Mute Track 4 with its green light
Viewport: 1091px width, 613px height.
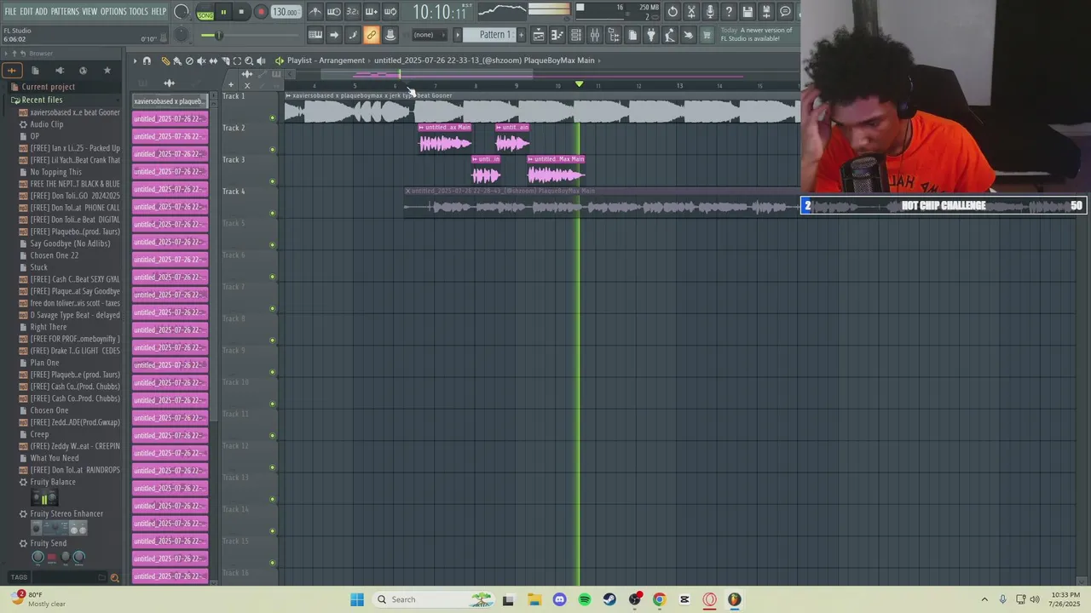click(273, 213)
